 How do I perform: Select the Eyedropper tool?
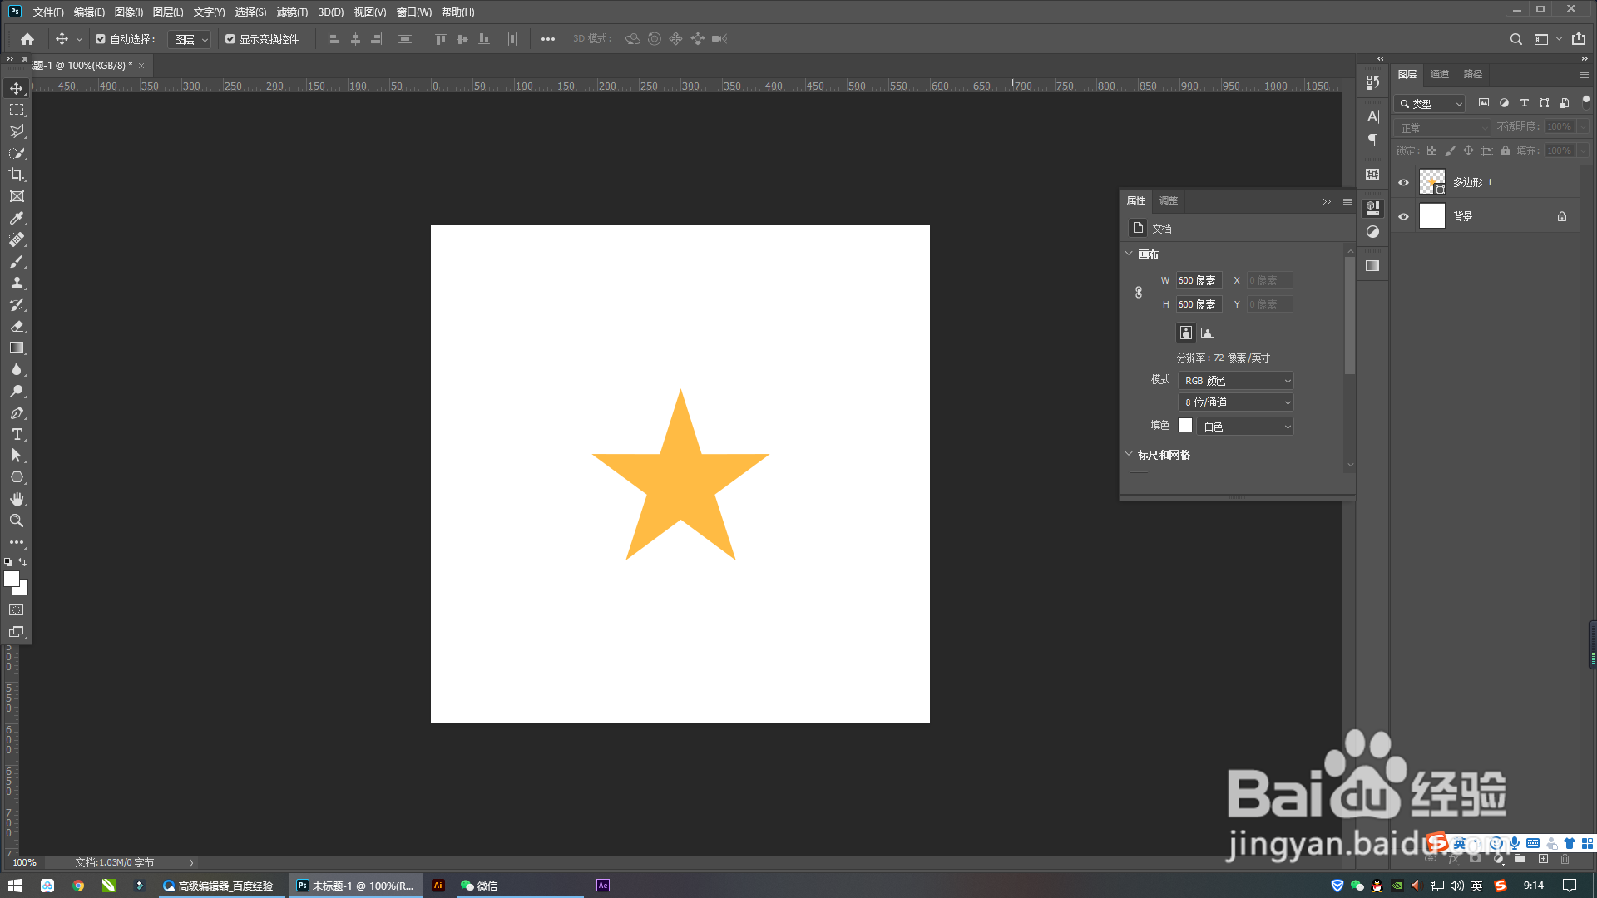pos(17,218)
